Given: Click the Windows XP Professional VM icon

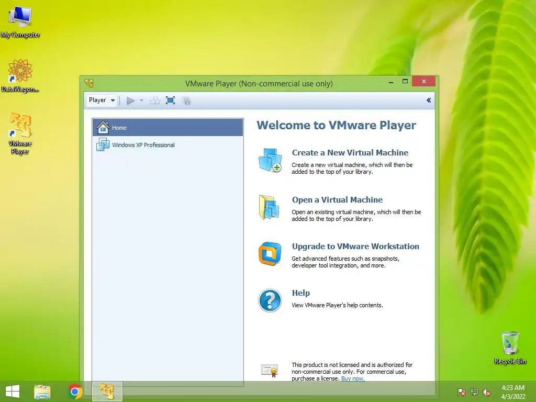Looking at the screenshot, I should point(103,144).
